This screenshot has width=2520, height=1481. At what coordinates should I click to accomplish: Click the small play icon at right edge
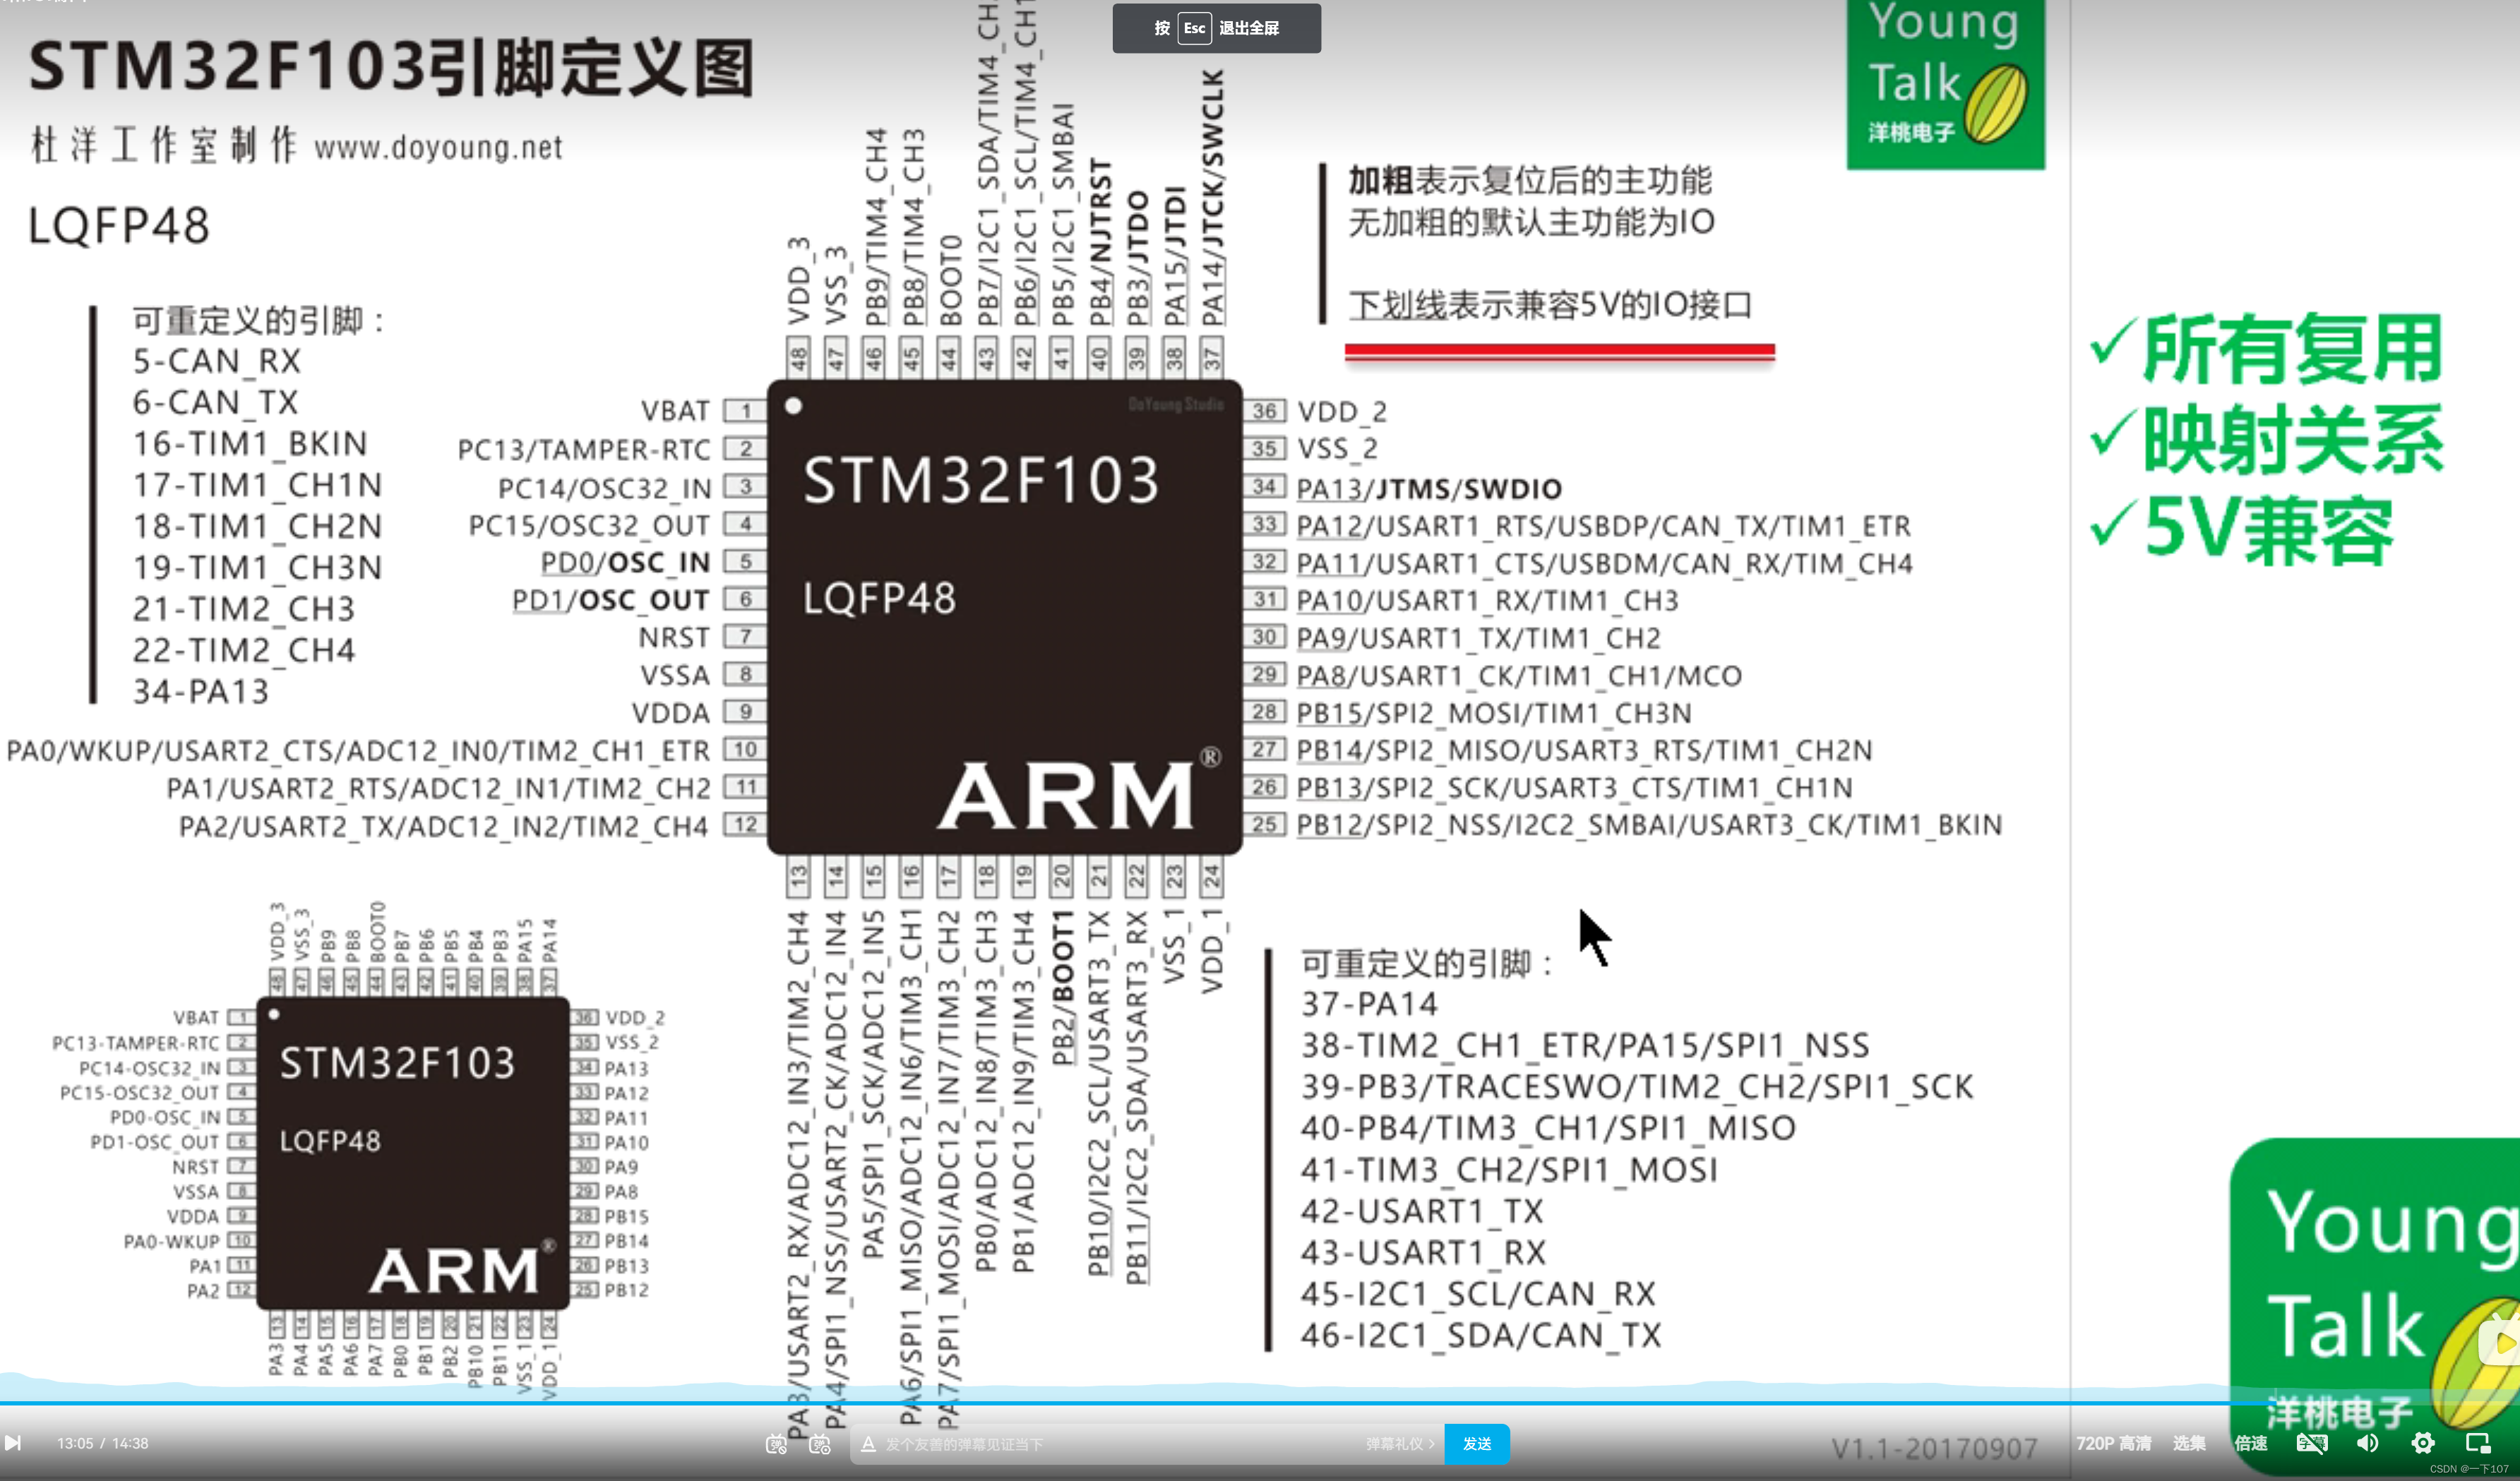coord(2502,1342)
